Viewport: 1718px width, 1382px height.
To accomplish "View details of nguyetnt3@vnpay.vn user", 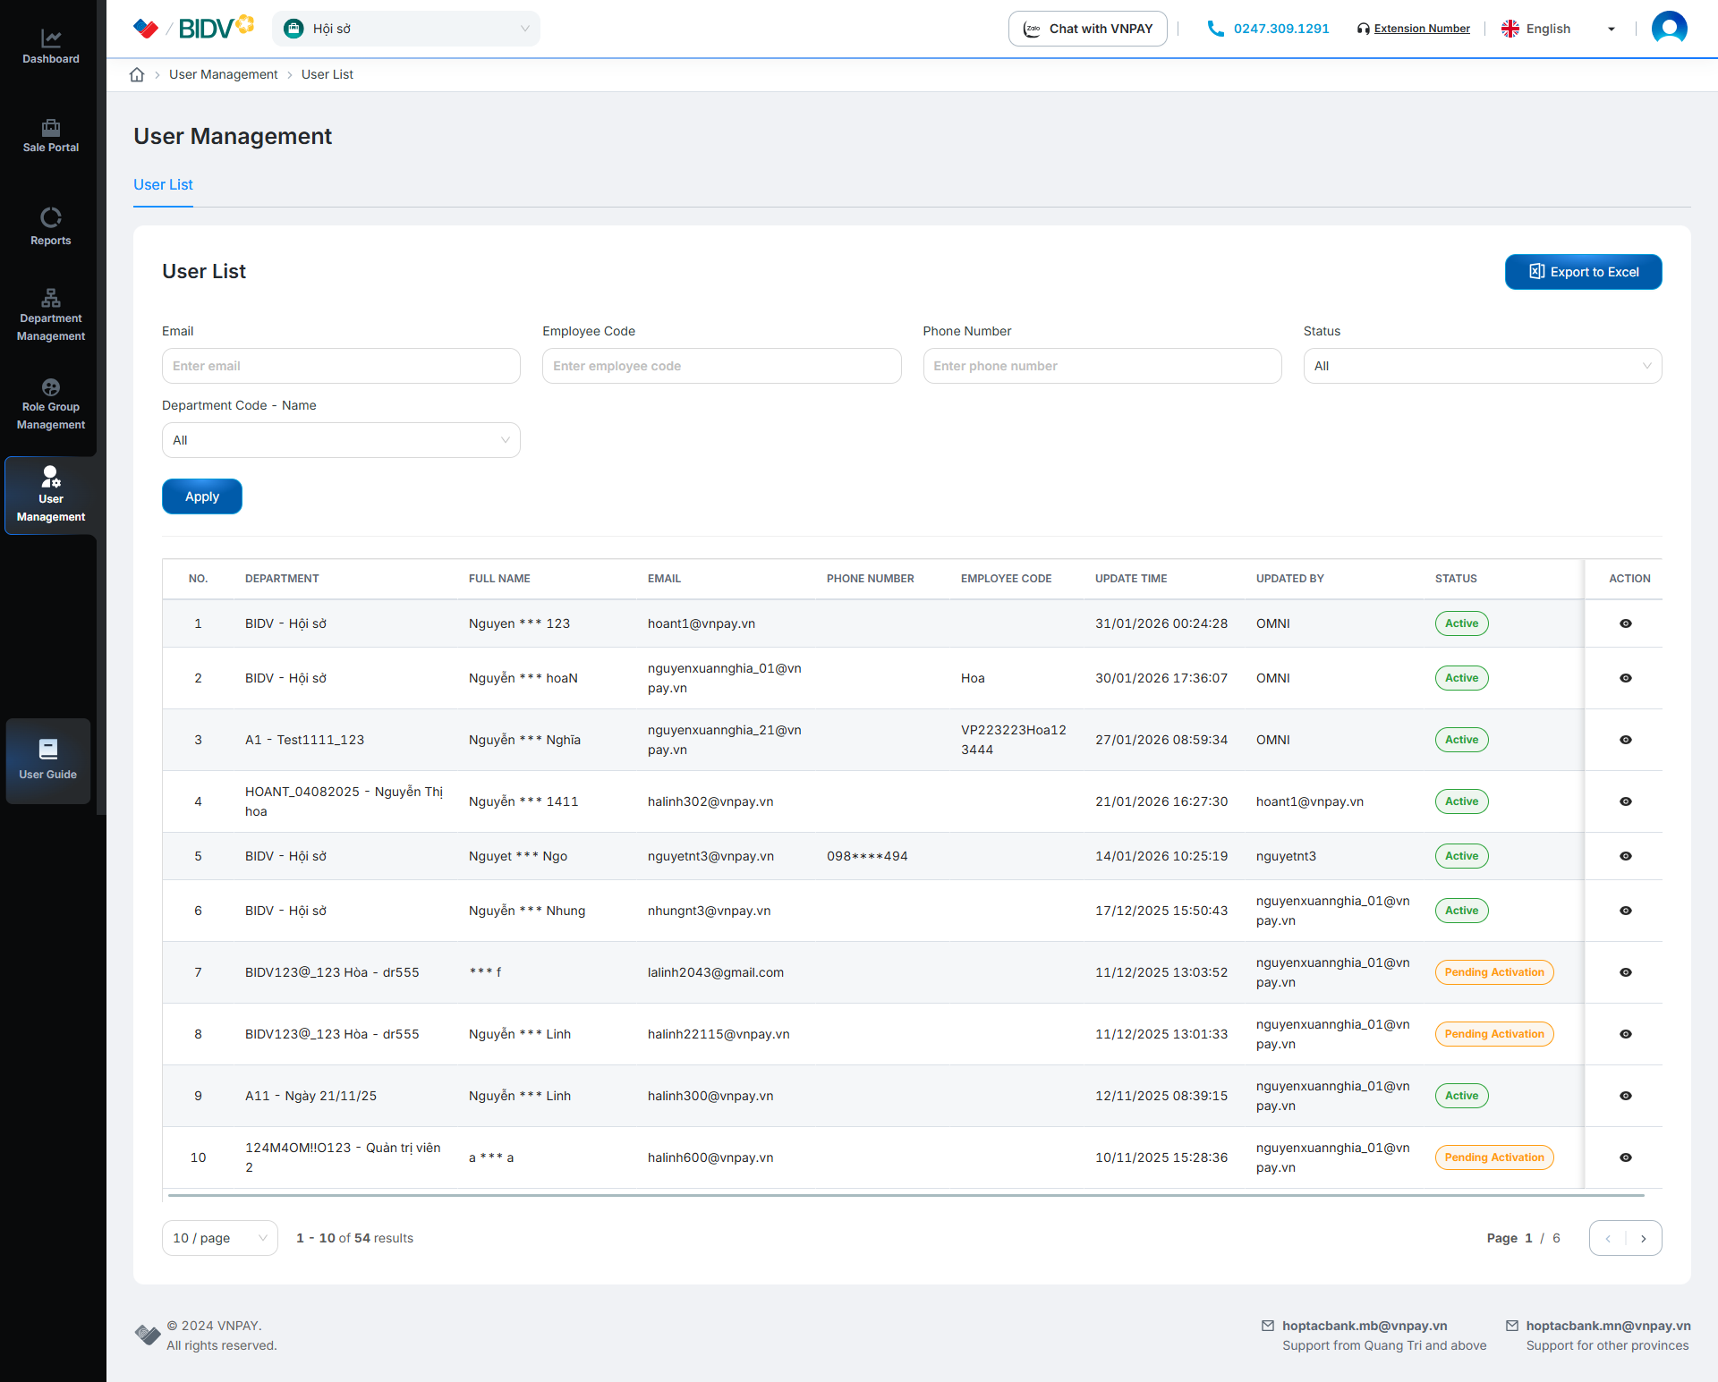I will pos(1625,856).
